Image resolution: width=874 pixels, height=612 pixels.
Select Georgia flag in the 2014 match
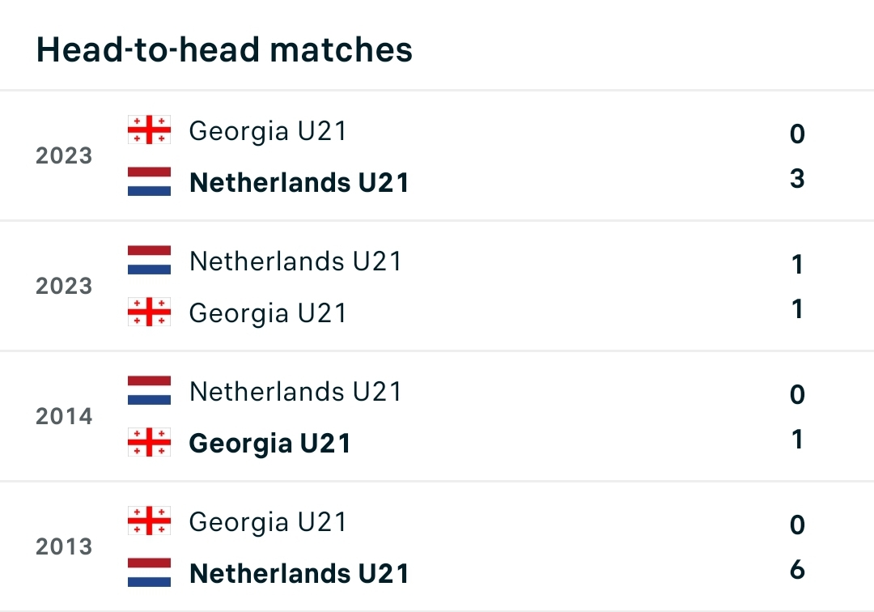tap(149, 443)
